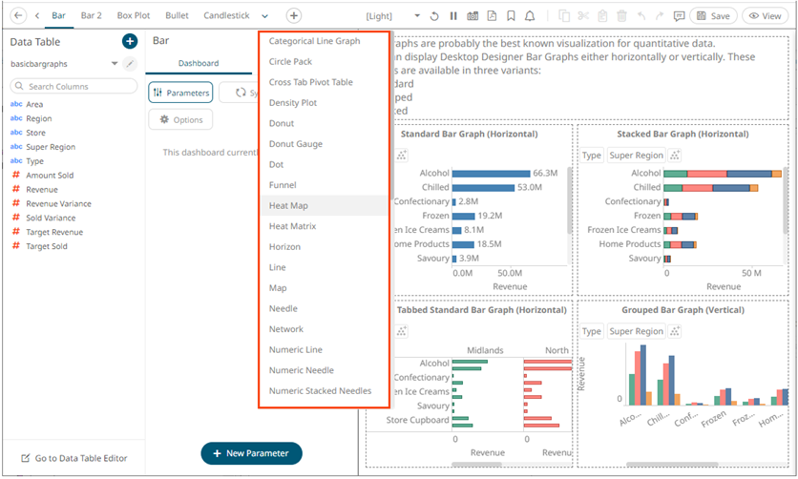Open the bookmark icon
798x479 pixels.
tap(511, 16)
